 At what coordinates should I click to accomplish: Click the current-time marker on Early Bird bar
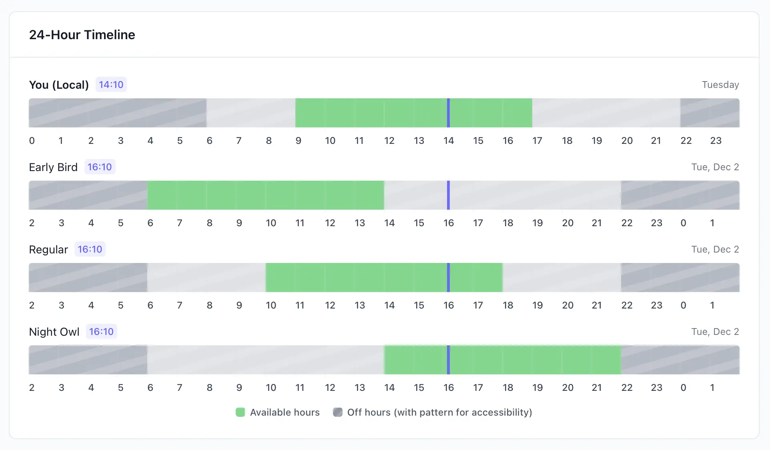[x=448, y=195]
